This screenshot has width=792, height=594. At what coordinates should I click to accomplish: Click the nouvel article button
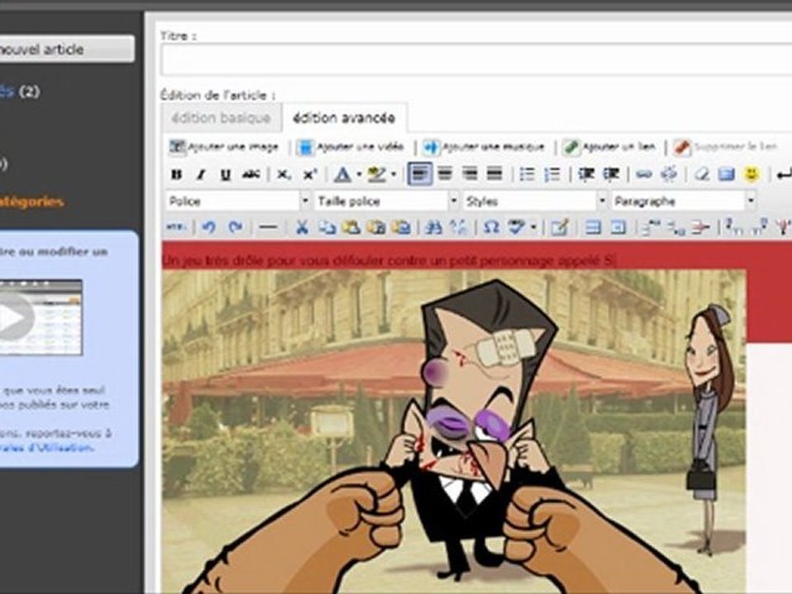point(67,49)
